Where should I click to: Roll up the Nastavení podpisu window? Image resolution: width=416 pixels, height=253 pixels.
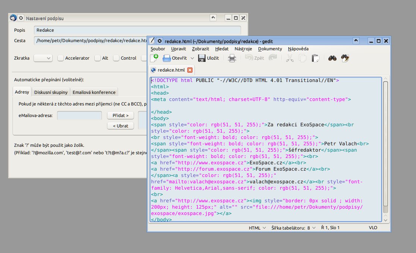pos(213,18)
